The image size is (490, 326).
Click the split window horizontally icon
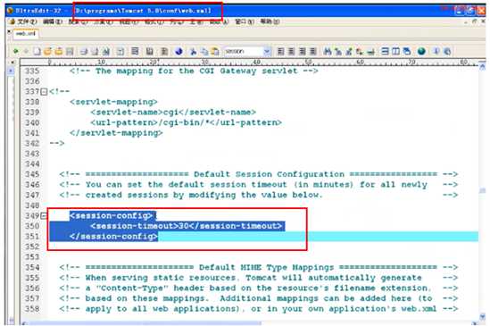coord(386,51)
